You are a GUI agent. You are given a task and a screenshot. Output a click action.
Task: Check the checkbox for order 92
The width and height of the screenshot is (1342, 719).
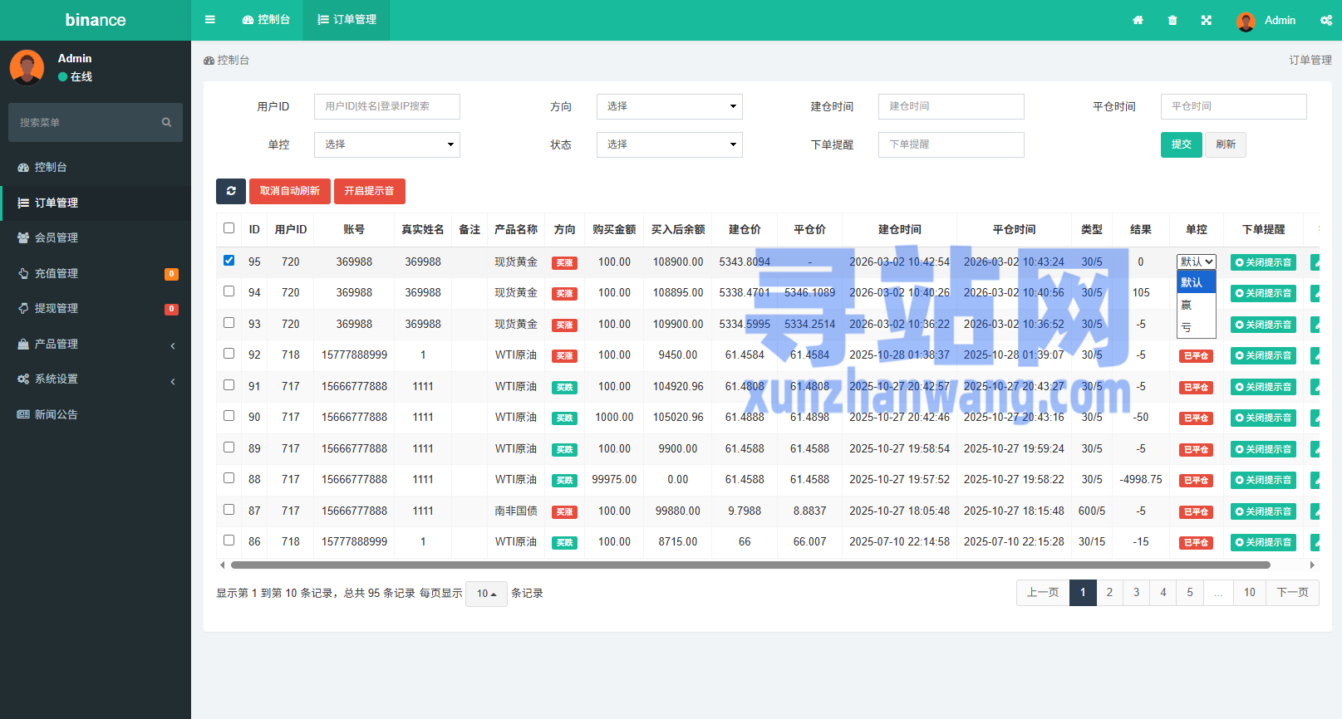229,354
